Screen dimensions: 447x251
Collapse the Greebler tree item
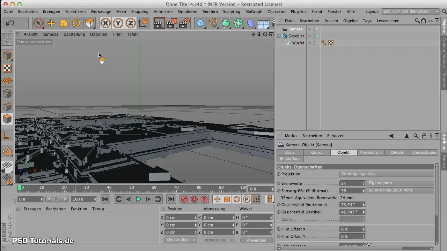pyautogui.click(x=279, y=36)
